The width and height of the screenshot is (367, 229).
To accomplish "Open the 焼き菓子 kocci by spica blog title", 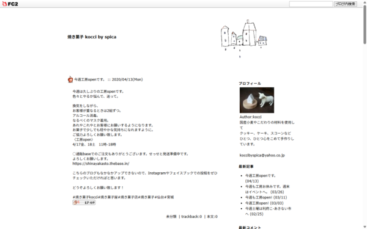I will point(92,37).
